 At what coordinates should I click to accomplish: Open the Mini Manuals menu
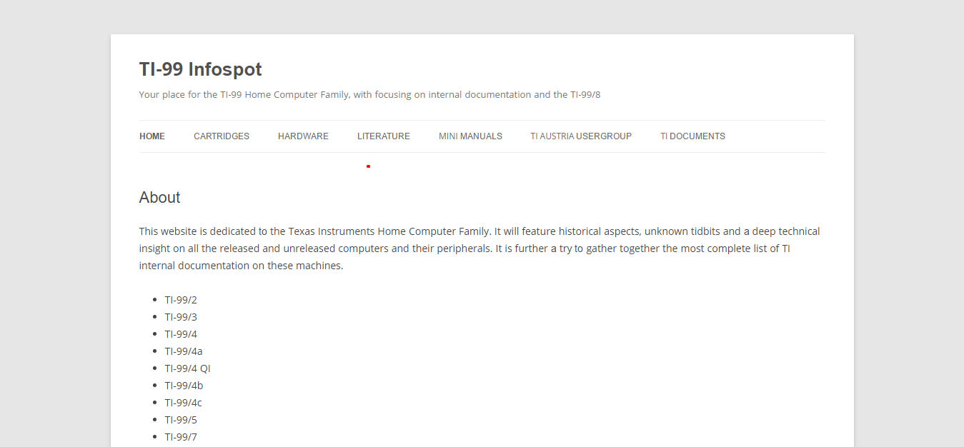point(470,136)
